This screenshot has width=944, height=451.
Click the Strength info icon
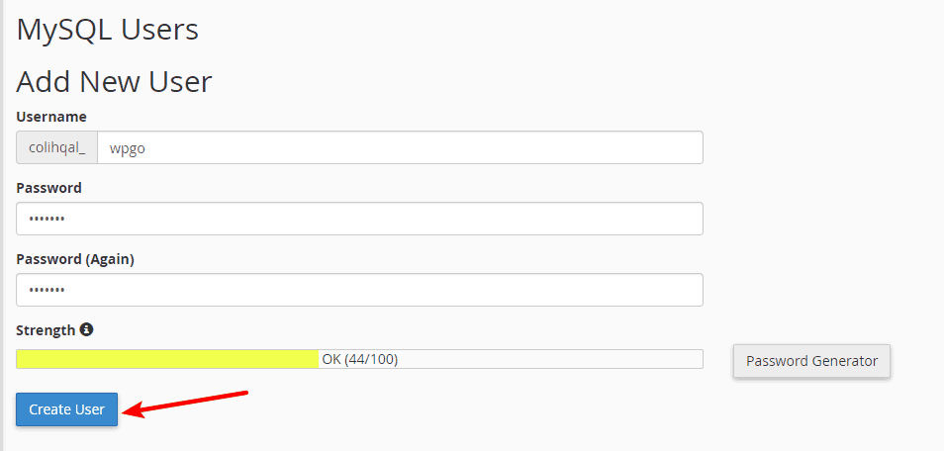tap(87, 329)
